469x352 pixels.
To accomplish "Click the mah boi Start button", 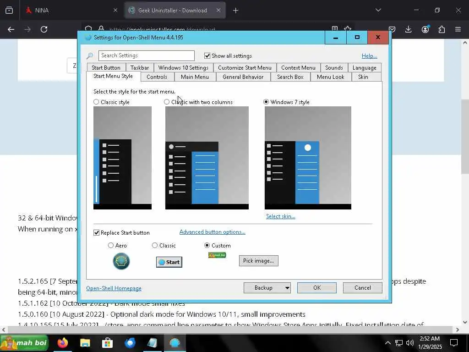I will pos(24,343).
